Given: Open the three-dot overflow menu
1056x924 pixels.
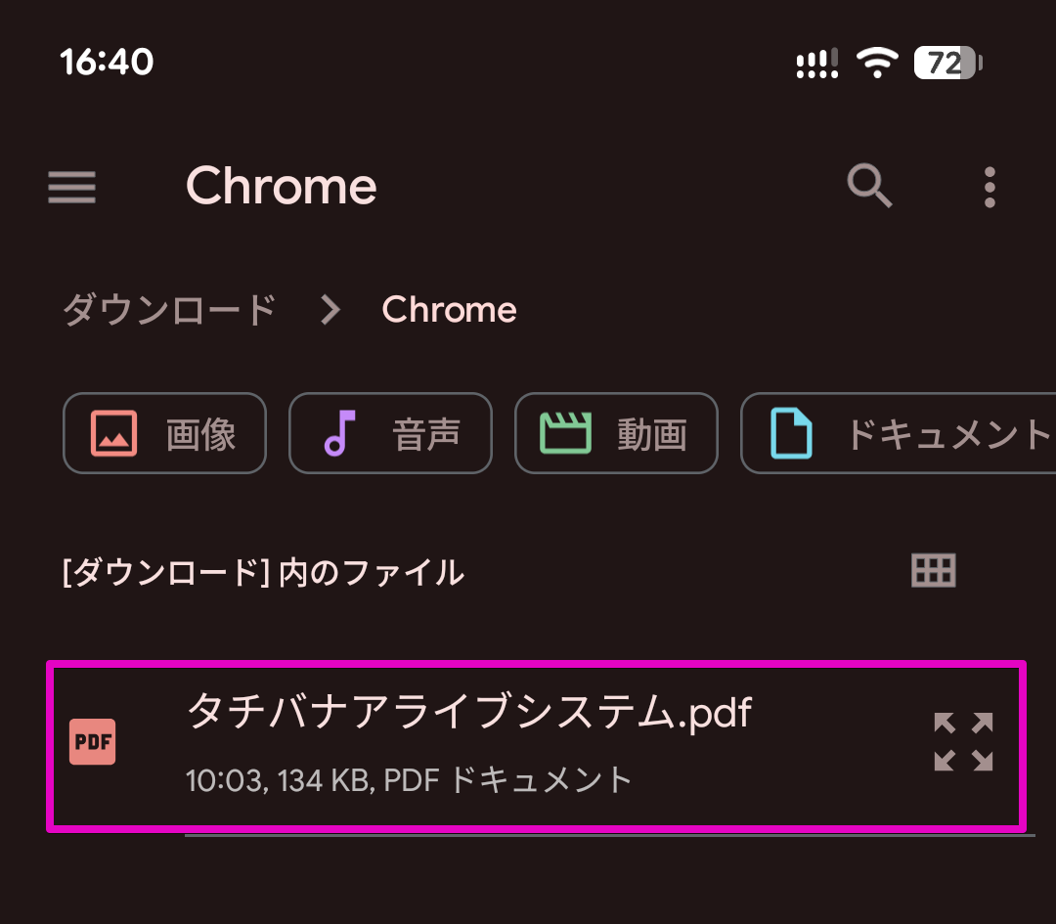Looking at the screenshot, I should (x=990, y=187).
